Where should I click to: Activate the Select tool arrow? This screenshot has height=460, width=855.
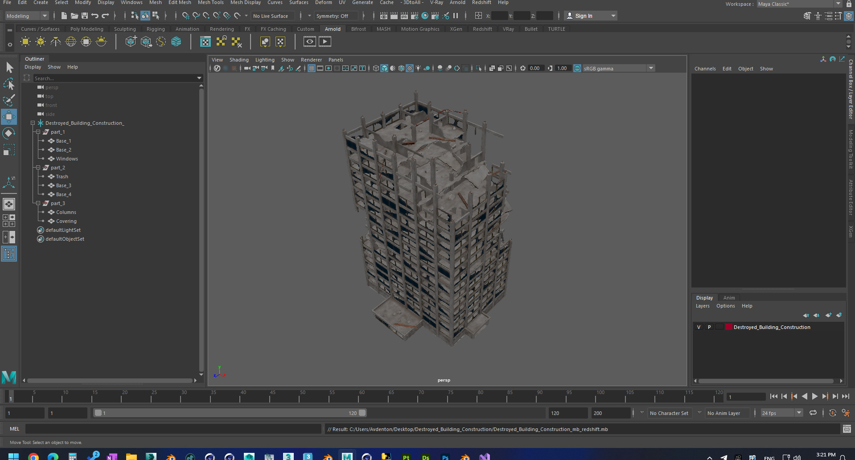tap(9, 67)
